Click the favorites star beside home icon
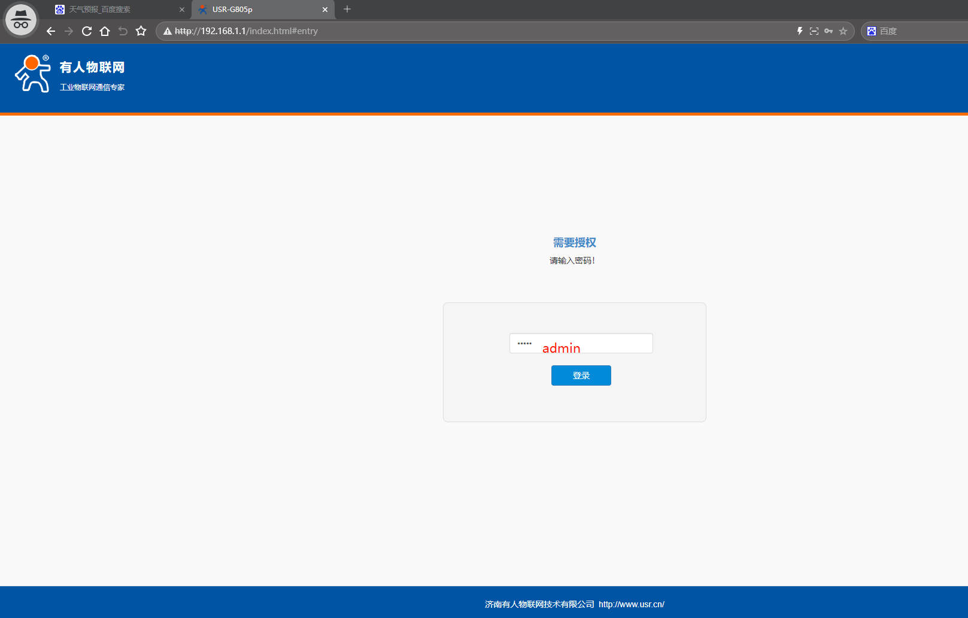 [x=141, y=31]
